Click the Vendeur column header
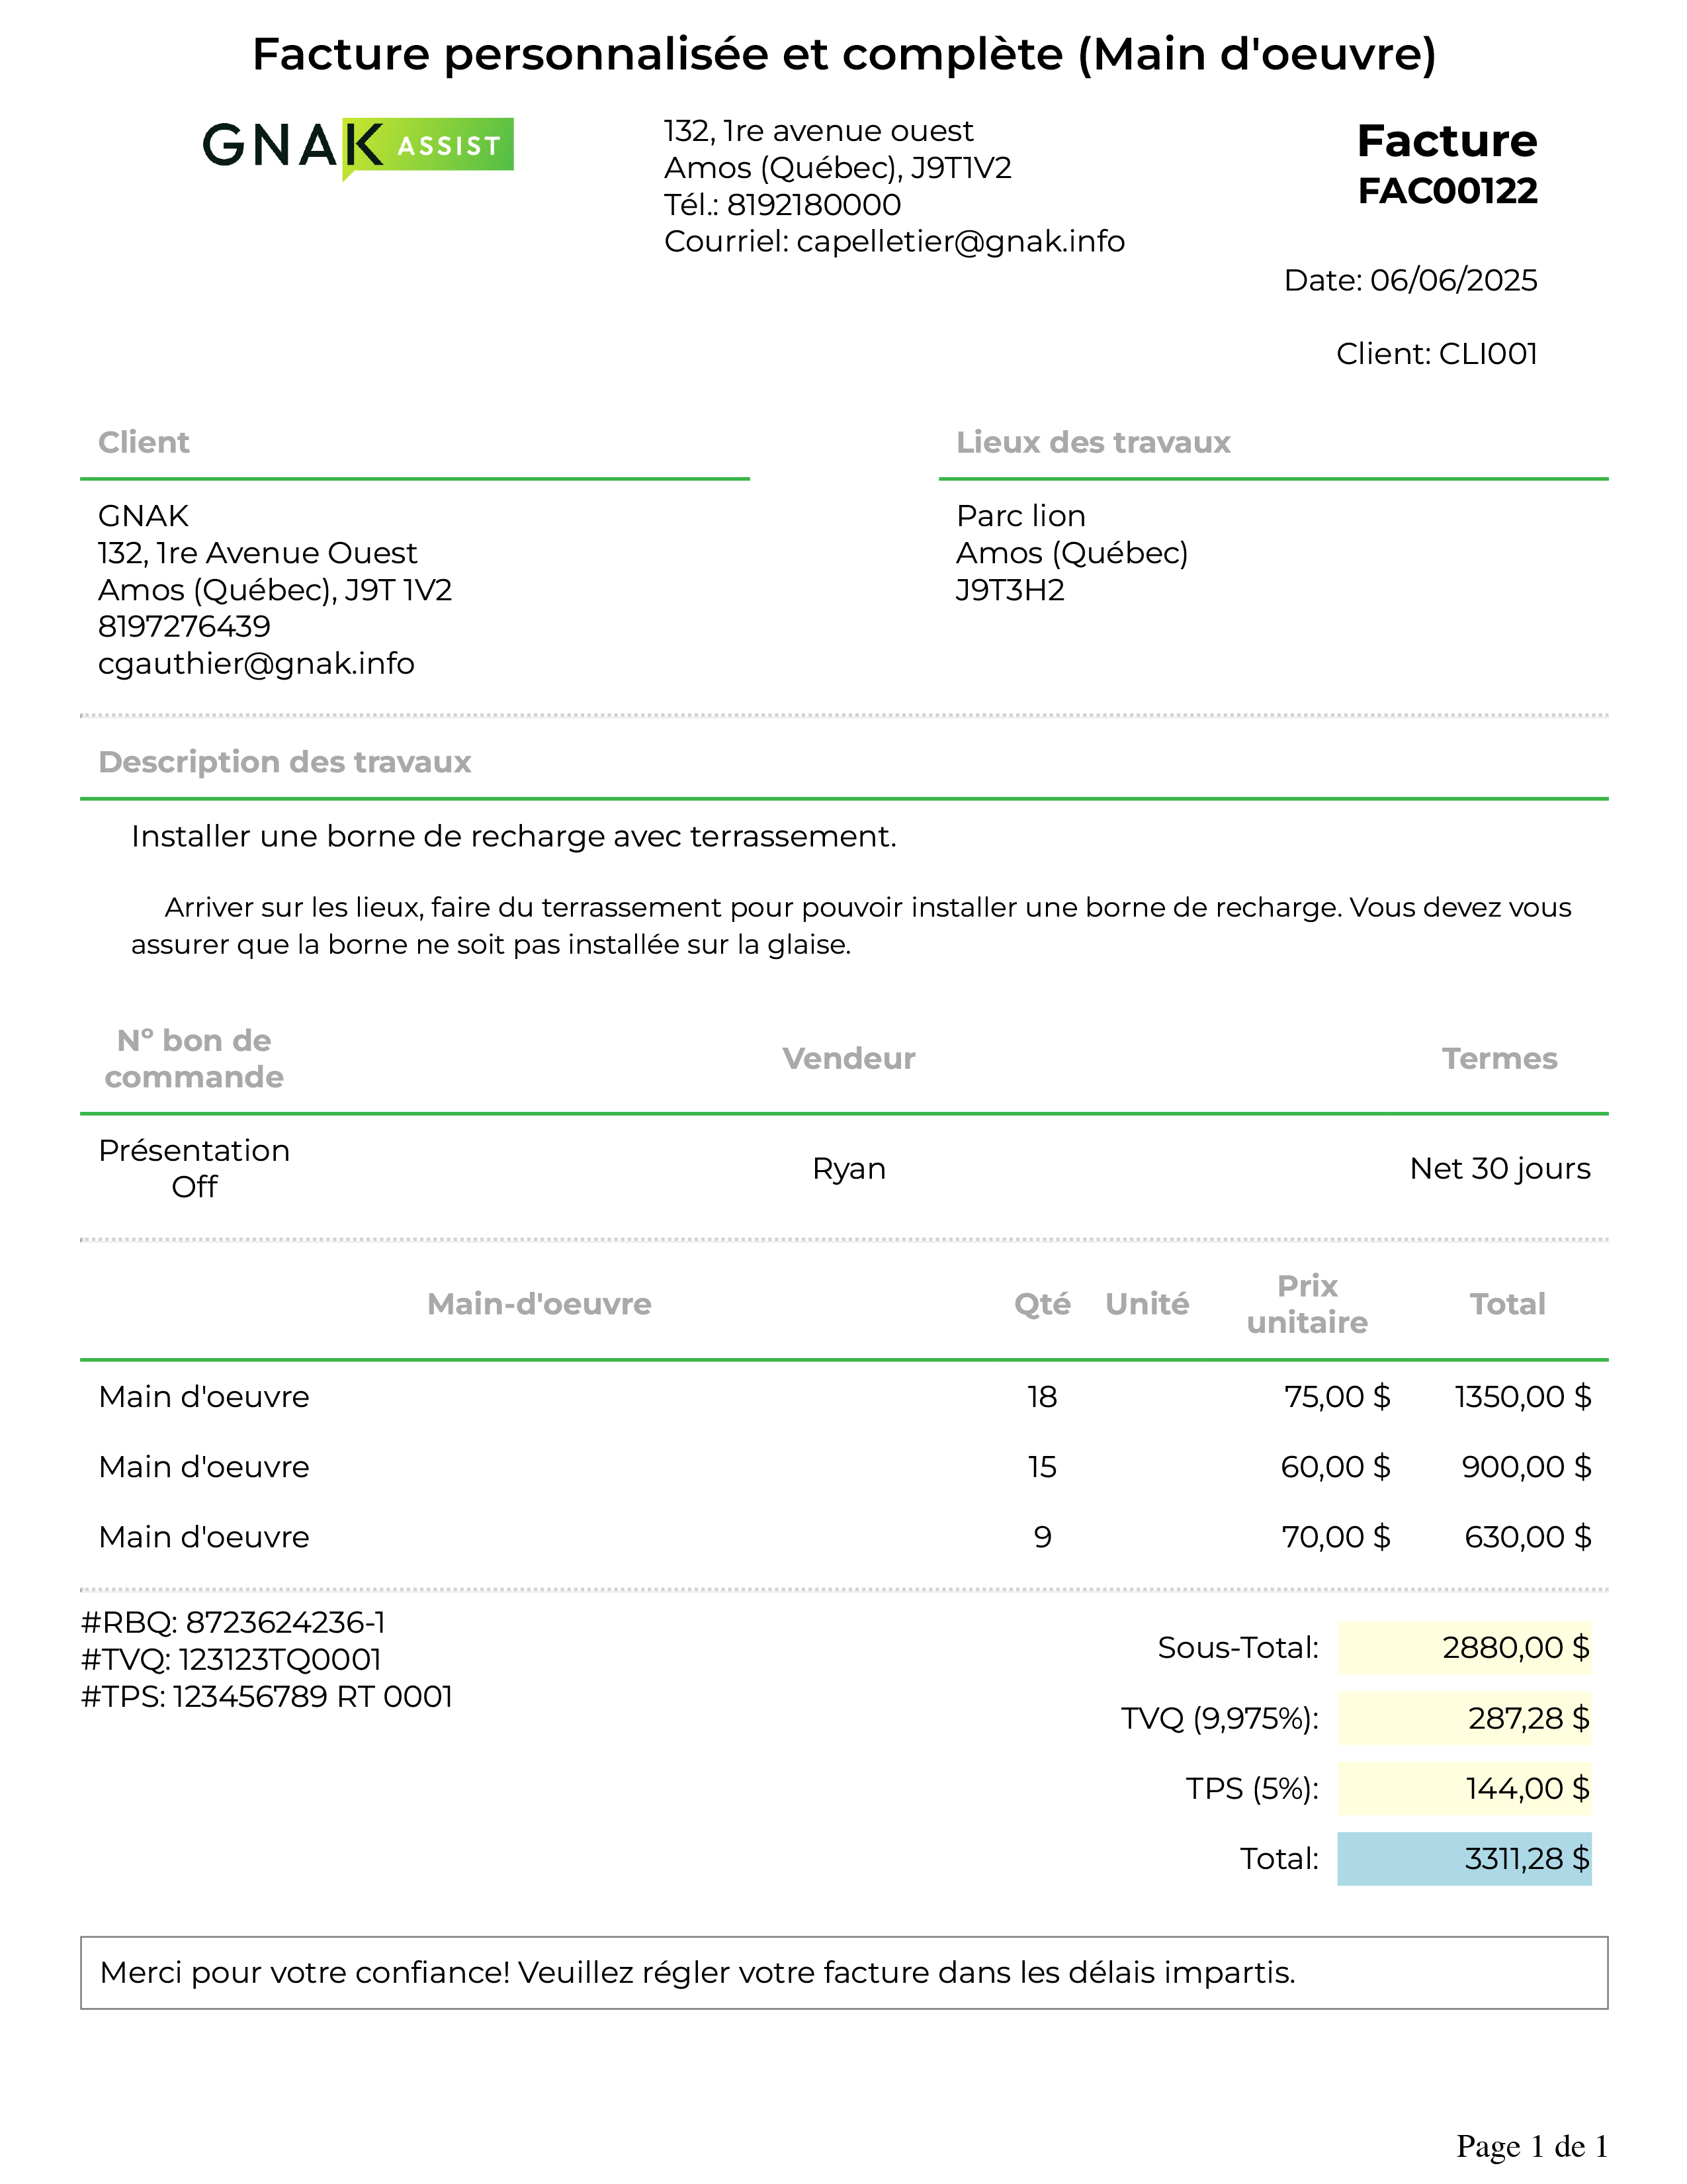This screenshot has width=1687, height=2184. (849, 1059)
